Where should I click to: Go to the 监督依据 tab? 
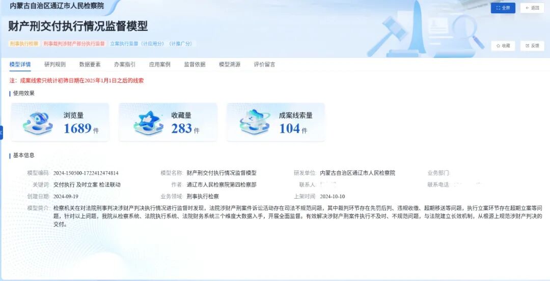point(195,65)
